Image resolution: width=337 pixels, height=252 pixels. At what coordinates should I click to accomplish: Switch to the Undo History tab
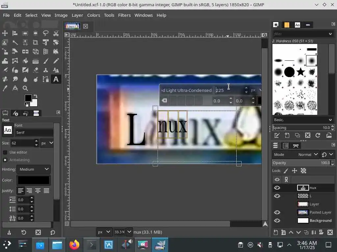26,113
